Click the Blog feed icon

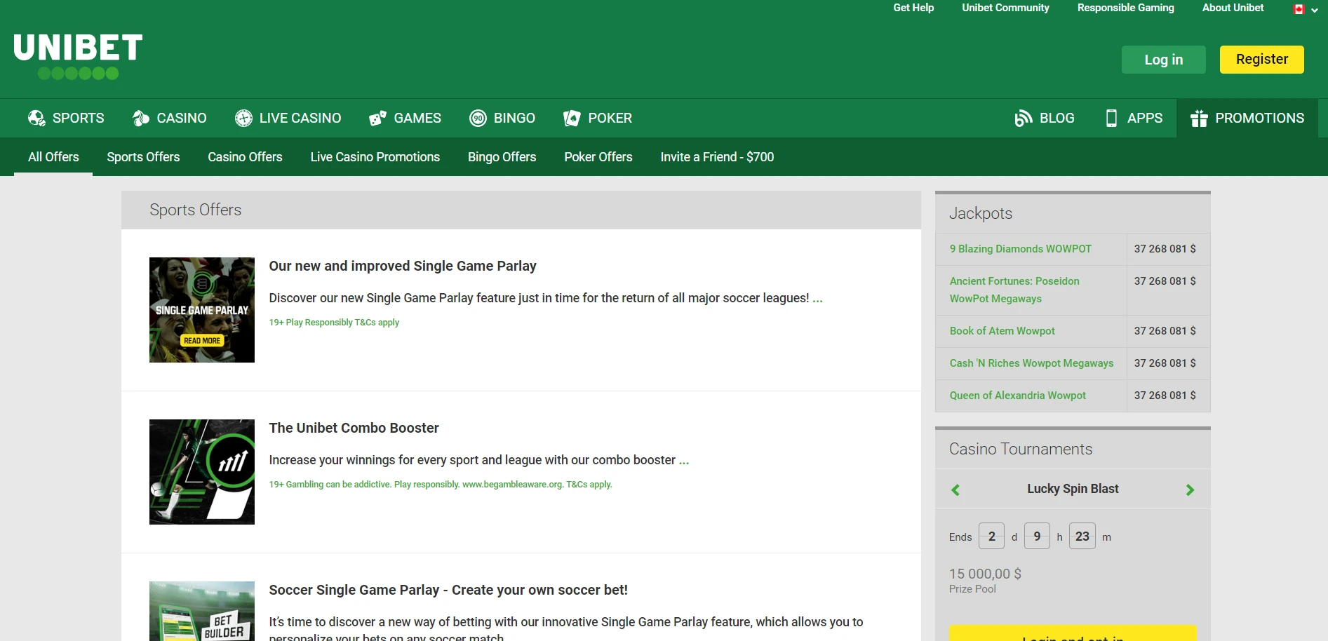pyautogui.click(x=1024, y=118)
